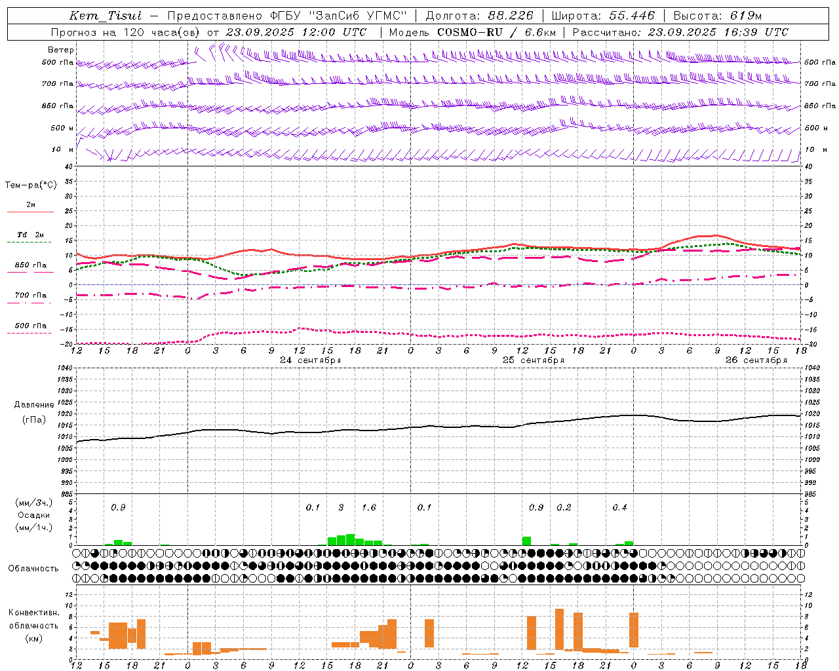Image resolution: width=839 pixels, height=671 pixels.
Task: Click the Осадки label
Action: point(33,515)
